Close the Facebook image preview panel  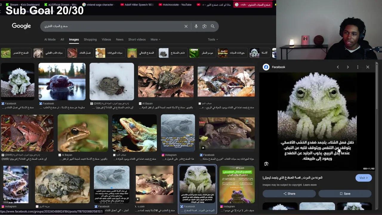368,67
